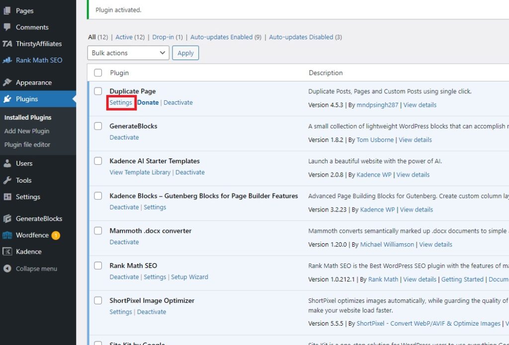Deactivate the GenerateBlocks plugin

click(x=124, y=138)
